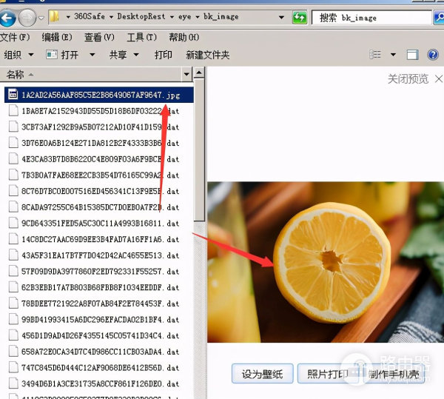444x399 pixels.
Task: Click the green refresh button beside address bar
Action: pyautogui.click(x=300, y=16)
